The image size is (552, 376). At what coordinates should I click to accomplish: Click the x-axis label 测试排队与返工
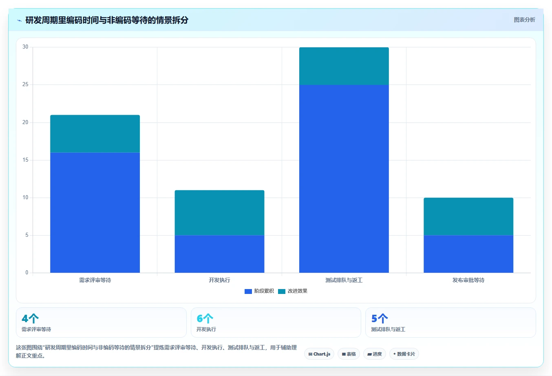point(344,280)
